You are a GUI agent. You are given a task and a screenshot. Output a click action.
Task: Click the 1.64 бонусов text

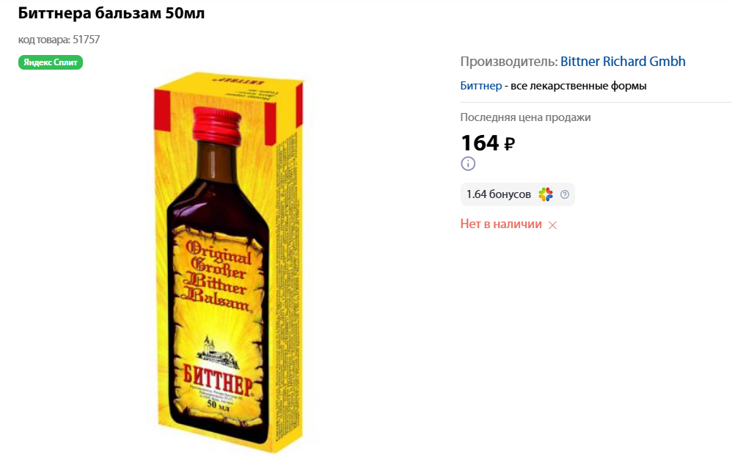point(499,194)
